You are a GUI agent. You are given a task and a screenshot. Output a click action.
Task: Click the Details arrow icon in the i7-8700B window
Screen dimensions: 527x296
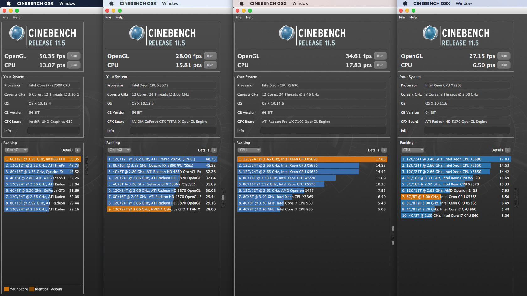pos(78,150)
